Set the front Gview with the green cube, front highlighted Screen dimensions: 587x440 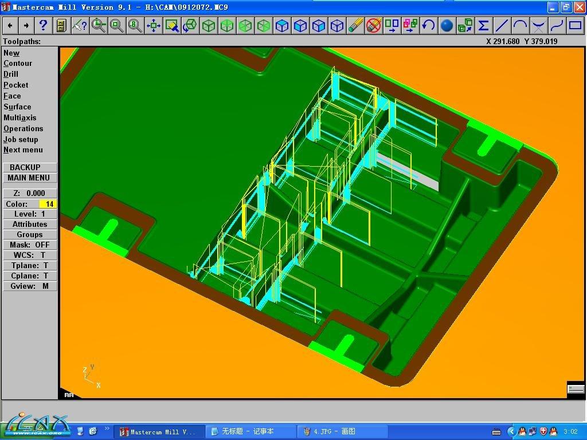click(x=245, y=26)
